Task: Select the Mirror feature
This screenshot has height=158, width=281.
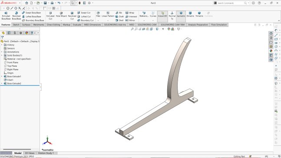Action: point(130,20)
